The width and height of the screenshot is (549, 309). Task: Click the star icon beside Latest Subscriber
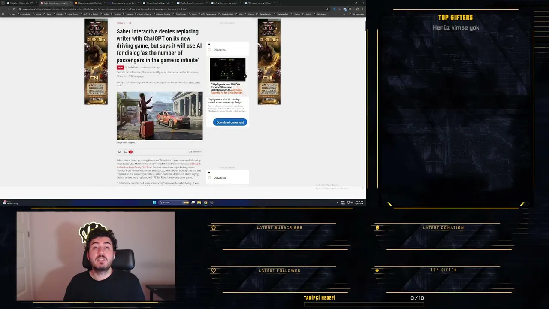[214, 227]
